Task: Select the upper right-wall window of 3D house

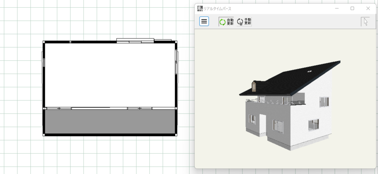Action: [324, 102]
